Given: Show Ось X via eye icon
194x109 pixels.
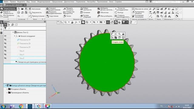Looking at the screenshot, I should [5, 51].
